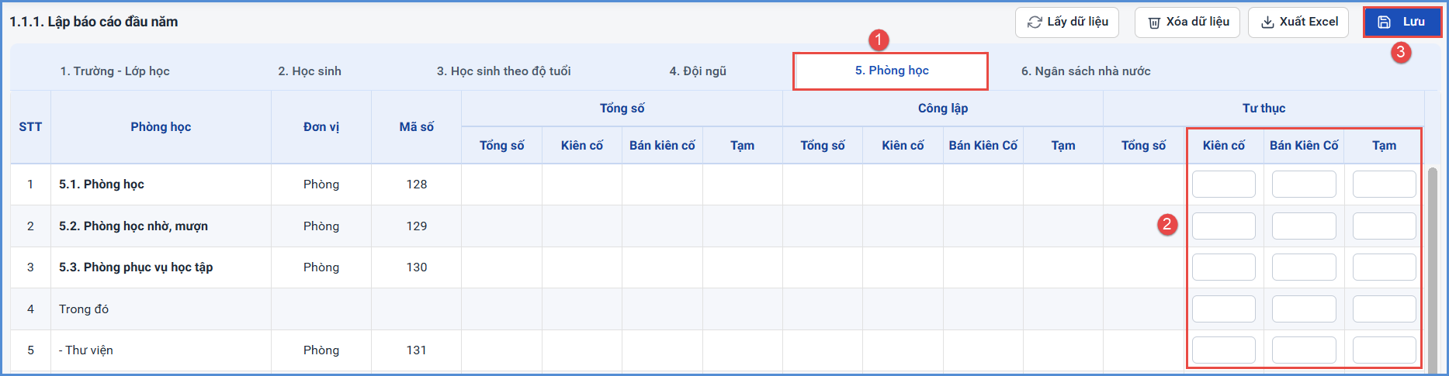The height and width of the screenshot is (376, 1449).
Task: Click Tư thục Kiên cố input for row 5.1. Phòng học
Action: tap(1223, 185)
